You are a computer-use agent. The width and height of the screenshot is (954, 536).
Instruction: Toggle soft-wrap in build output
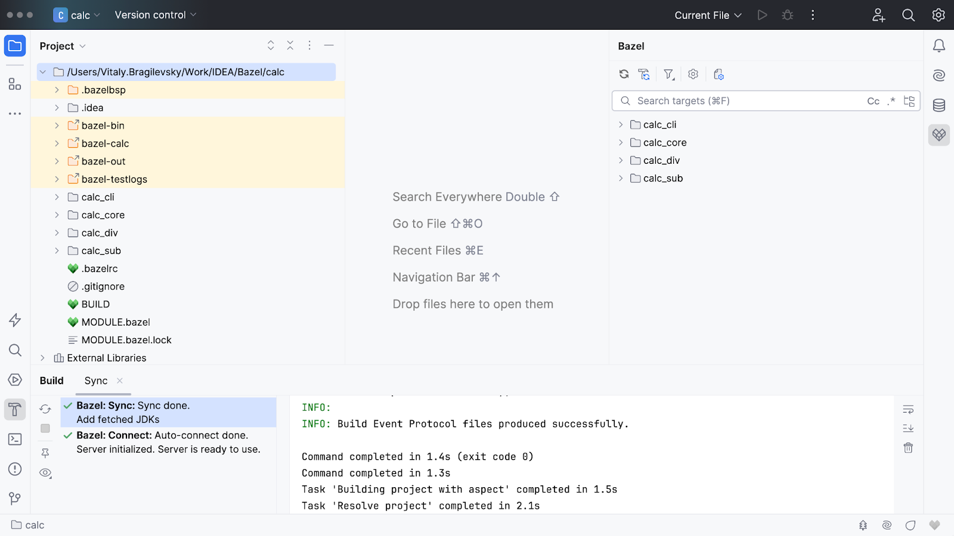pyautogui.click(x=908, y=409)
